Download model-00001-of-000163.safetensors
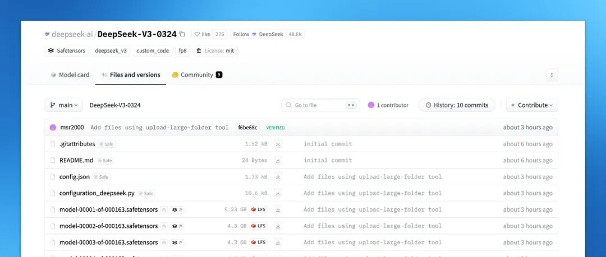The width and height of the screenshot is (606, 257). point(278,209)
